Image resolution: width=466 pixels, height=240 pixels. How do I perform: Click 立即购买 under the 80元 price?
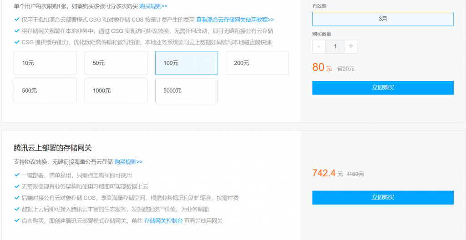coord(383,88)
